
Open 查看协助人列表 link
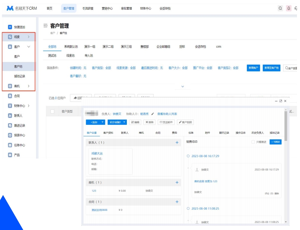click(167, 114)
